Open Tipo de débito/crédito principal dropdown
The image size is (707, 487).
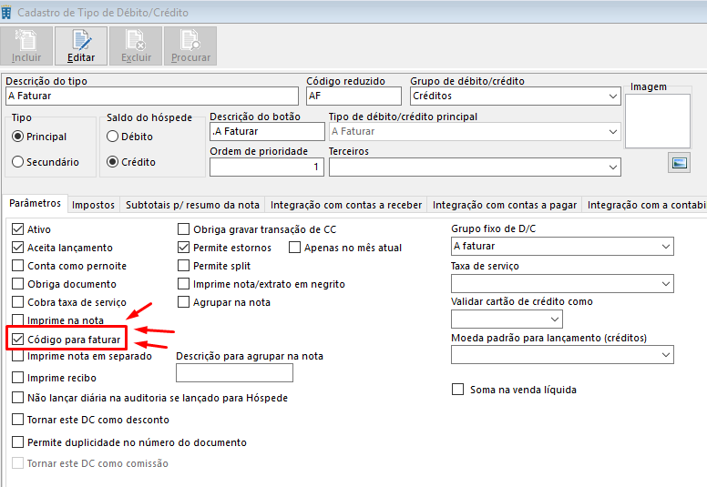(x=613, y=132)
